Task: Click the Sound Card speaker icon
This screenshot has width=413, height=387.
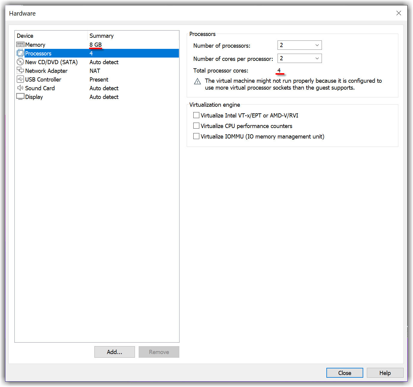Action: pyautogui.click(x=20, y=88)
